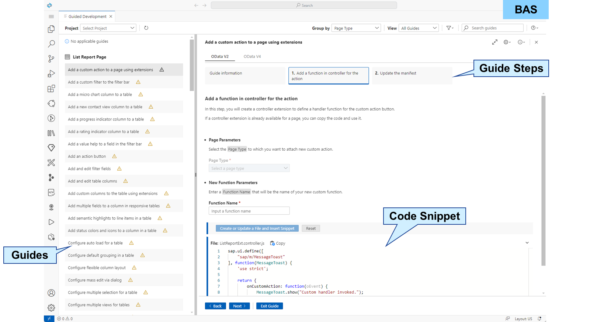Select Add and edit table columns guide
The image size is (590, 322).
124,181
